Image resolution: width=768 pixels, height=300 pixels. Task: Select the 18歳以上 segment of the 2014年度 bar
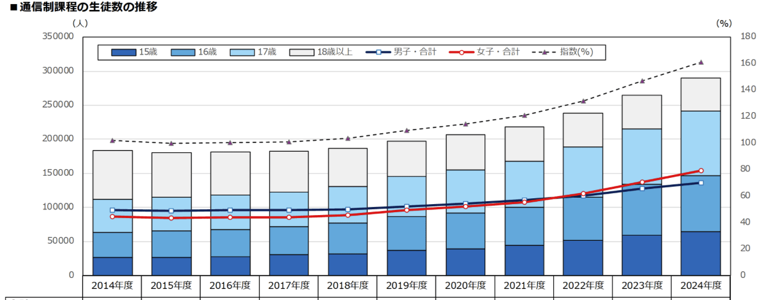click(x=112, y=174)
